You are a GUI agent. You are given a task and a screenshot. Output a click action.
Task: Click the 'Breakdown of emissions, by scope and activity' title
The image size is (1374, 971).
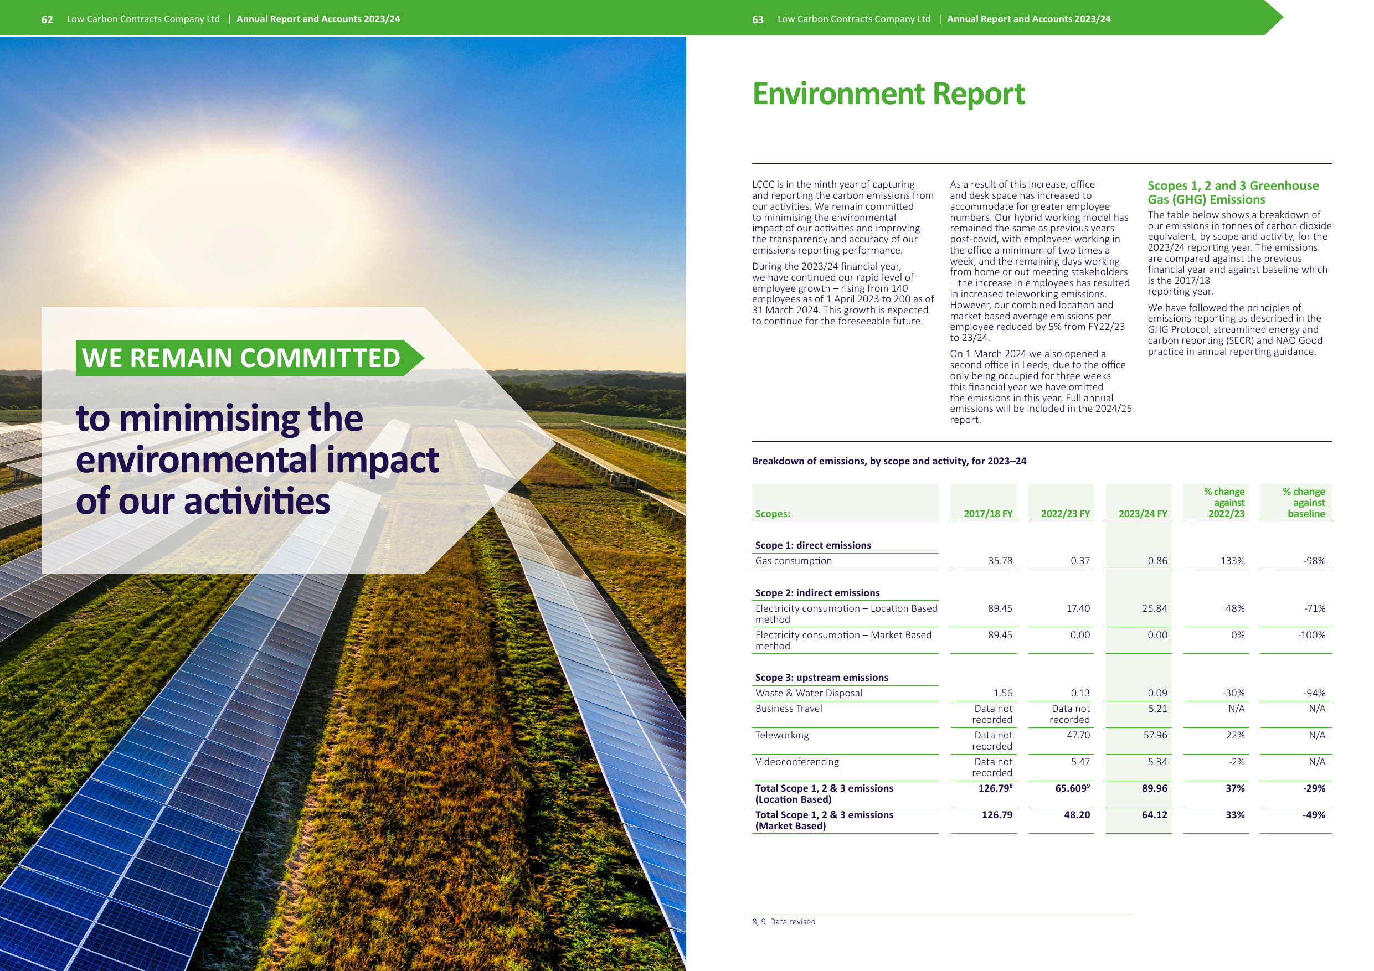(x=889, y=461)
